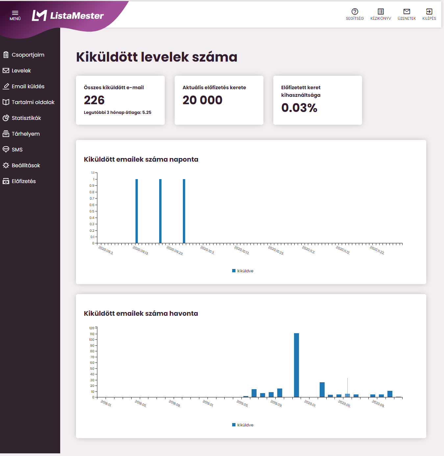Open the Kézikönyv manual icon

(x=381, y=12)
